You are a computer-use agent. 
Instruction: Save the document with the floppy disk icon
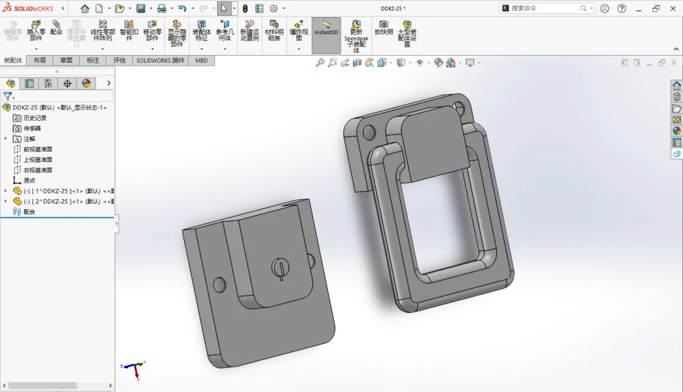(140, 8)
